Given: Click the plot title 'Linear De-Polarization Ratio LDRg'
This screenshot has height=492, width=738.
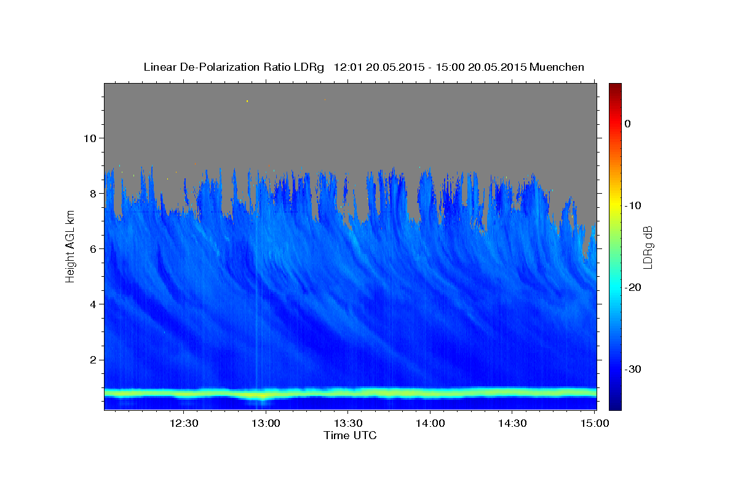Looking at the screenshot, I should click(234, 67).
